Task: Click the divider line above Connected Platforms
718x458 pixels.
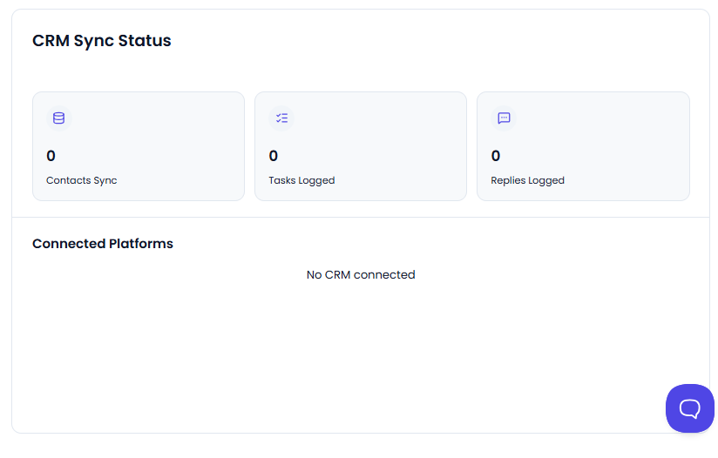Action: click(x=361, y=217)
